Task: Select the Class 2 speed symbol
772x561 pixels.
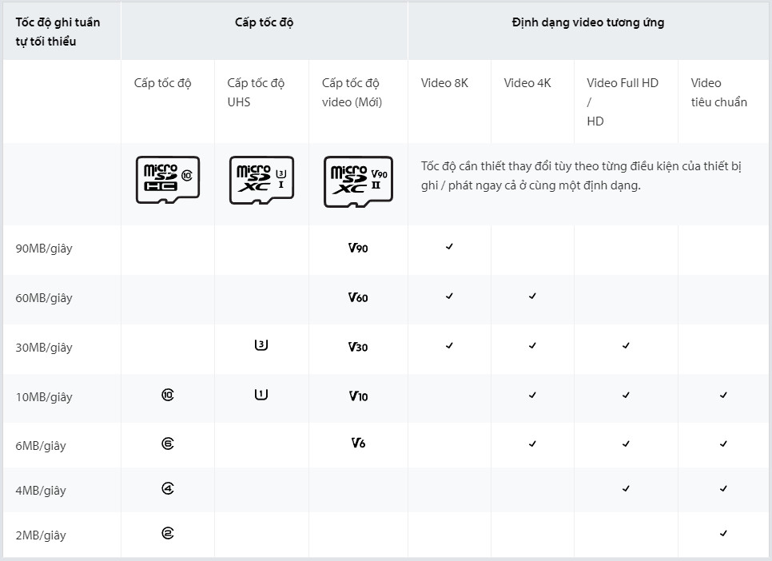Action: click(167, 533)
